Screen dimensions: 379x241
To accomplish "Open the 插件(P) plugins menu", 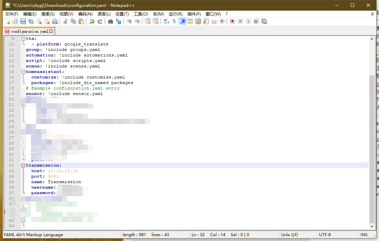I will (194, 14).
